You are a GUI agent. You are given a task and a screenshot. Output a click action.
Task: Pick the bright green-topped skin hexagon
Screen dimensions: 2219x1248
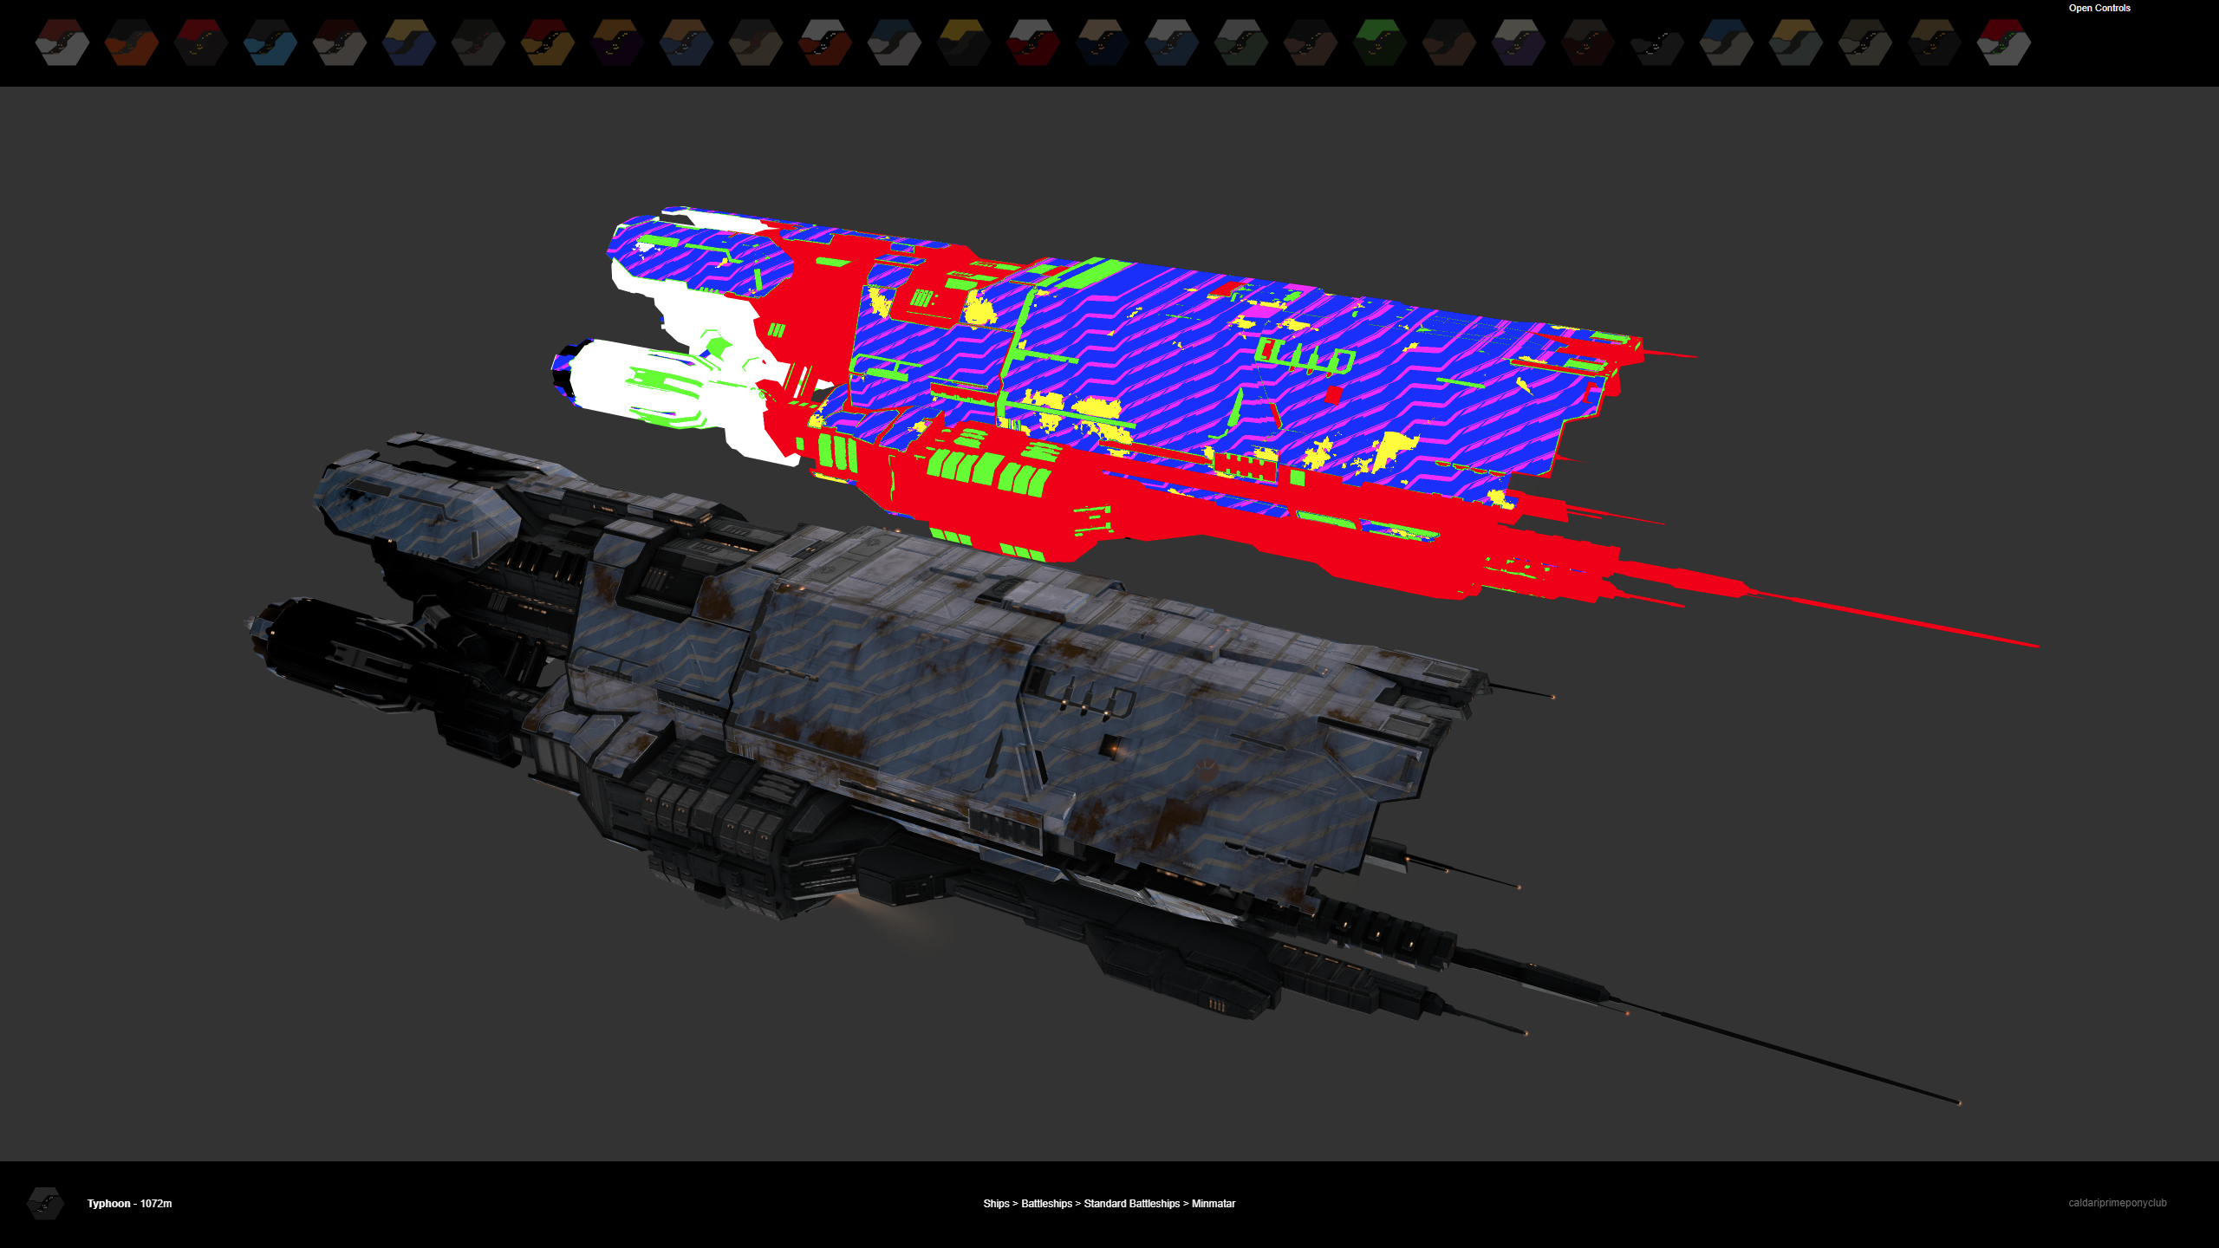tap(1380, 43)
